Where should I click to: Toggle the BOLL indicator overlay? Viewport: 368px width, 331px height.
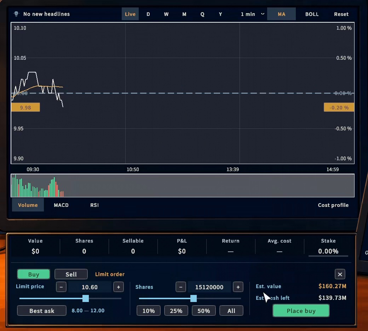pyautogui.click(x=312, y=14)
